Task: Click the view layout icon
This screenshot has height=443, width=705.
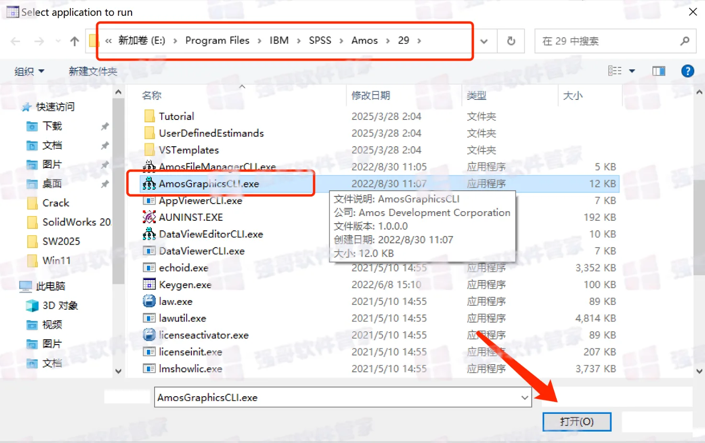Action: click(x=615, y=71)
